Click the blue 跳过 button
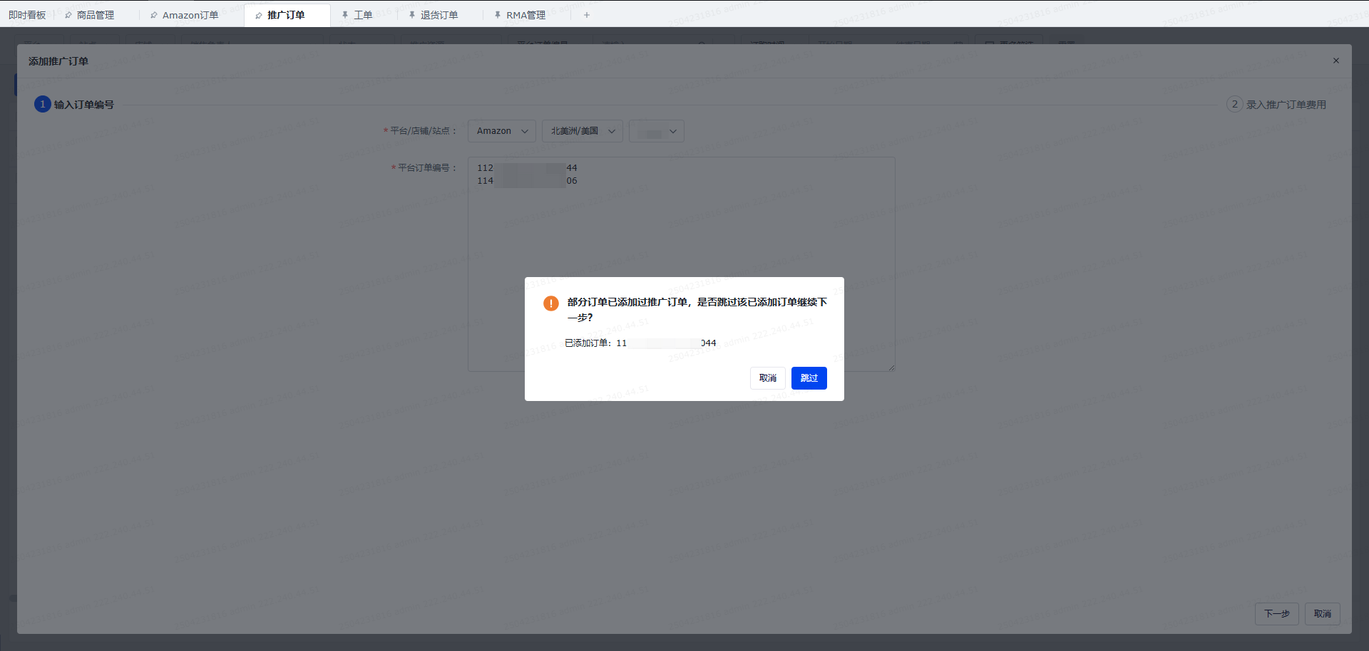This screenshot has height=651, width=1369. pyautogui.click(x=809, y=378)
